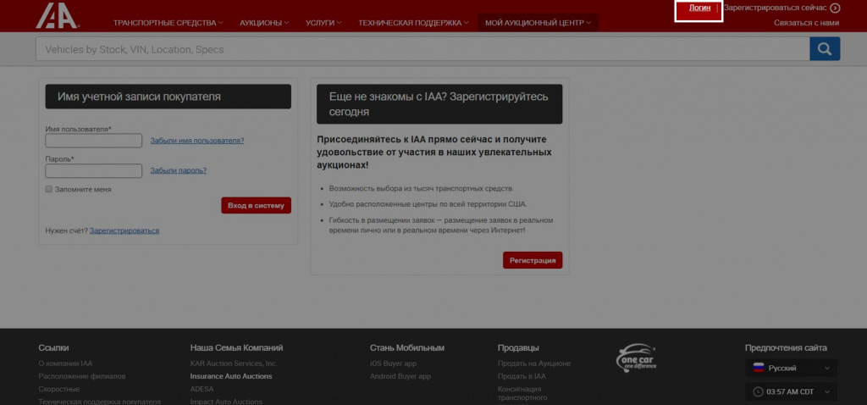Click the One Car One Difference logo
867x405 pixels.
point(636,358)
